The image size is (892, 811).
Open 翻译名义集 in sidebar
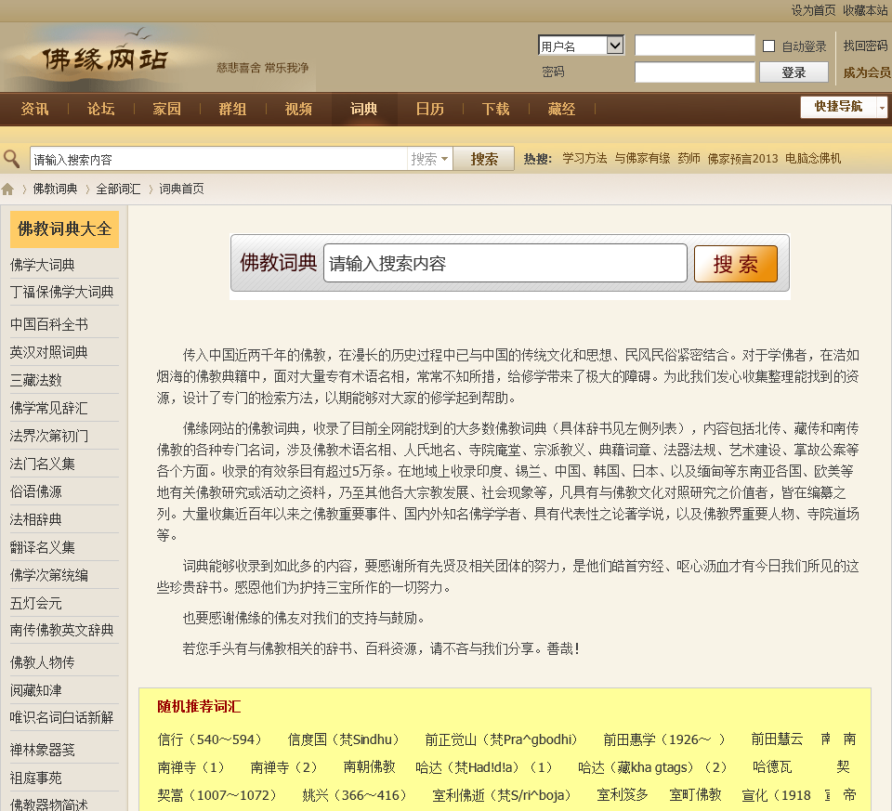click(43, 547)
